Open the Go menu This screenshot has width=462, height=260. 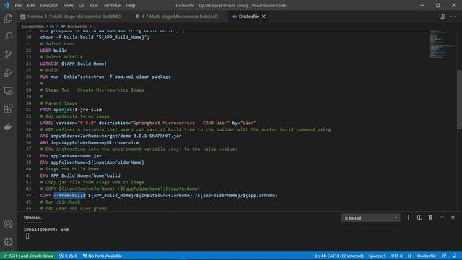point(82,5)
